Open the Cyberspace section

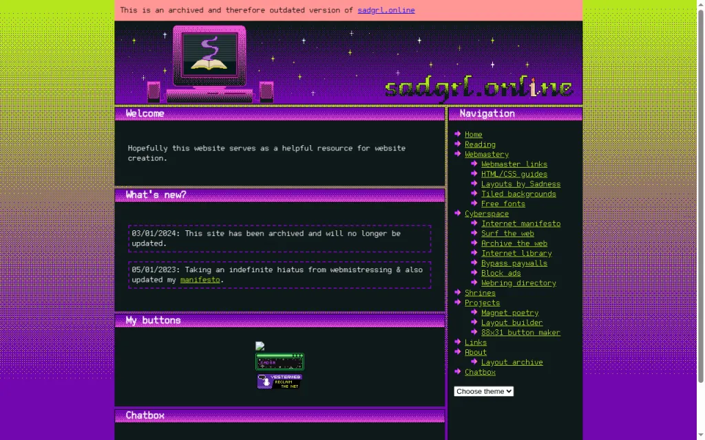(487, 213)
